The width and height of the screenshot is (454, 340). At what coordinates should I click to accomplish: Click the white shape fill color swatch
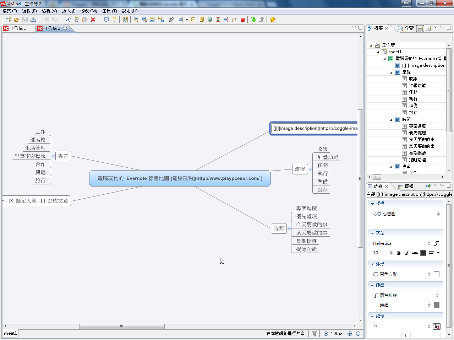(x=437, y=274)
